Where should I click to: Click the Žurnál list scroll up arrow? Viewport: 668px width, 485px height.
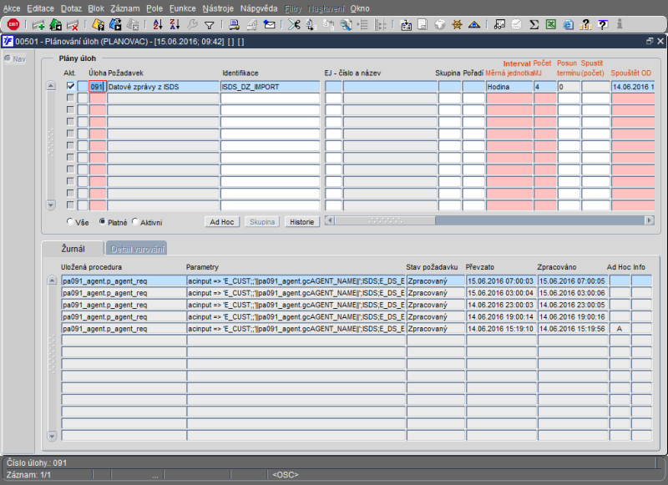point(52,280)
